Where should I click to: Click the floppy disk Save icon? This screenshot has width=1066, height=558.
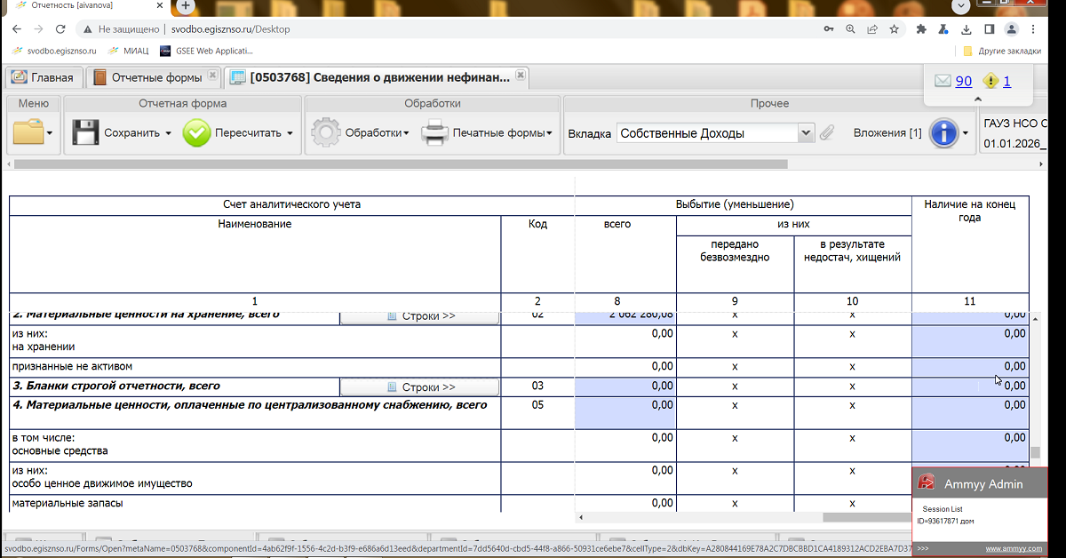coord(85,133)
